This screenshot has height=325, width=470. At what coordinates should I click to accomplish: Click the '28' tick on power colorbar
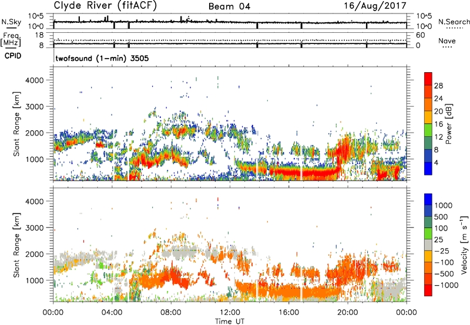click(x=438, y=86)
